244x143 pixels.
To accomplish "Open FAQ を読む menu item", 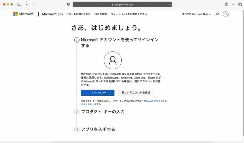I will click(x=101, y=14).
